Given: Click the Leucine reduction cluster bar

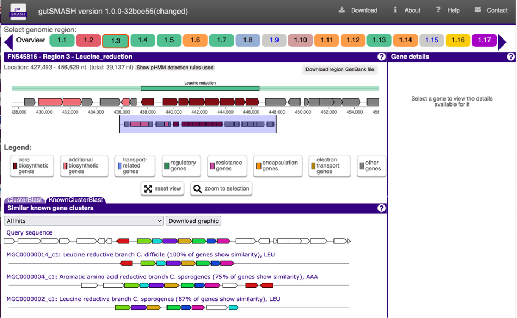Looking at the screenshot, I should pos(199,88).
